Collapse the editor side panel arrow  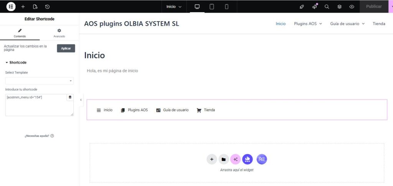pos(81,100)
